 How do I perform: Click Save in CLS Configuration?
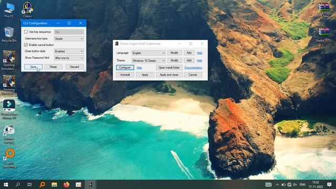(33, 67)
